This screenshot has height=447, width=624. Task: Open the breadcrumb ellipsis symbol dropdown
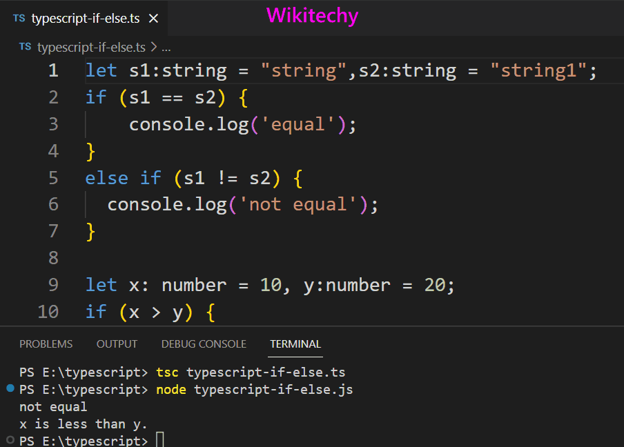[166, 47]
